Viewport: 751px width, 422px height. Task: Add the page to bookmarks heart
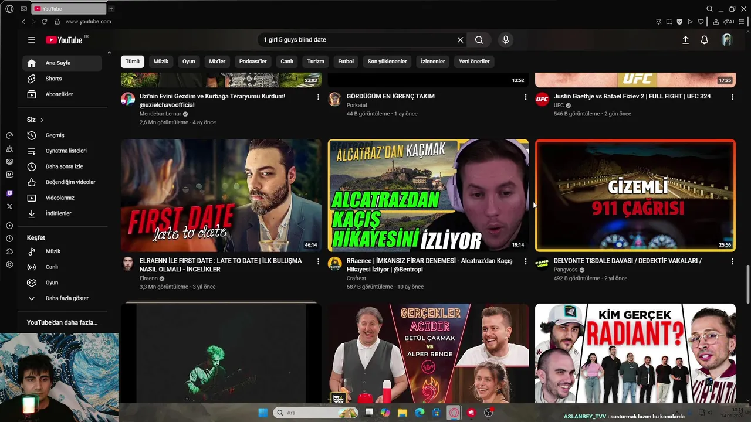coord(701,22)
